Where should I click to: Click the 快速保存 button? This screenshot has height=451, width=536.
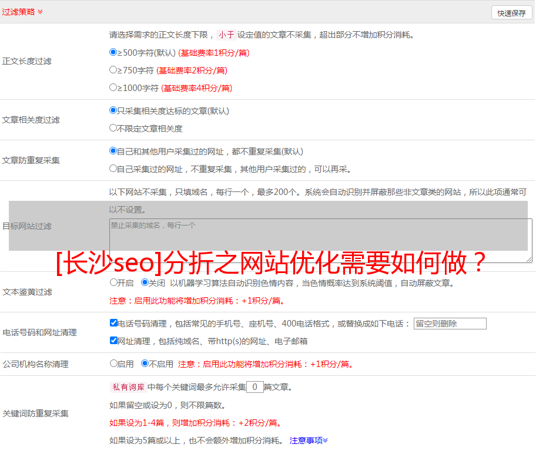click(x=511, y=13)
